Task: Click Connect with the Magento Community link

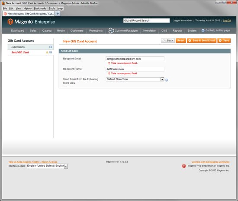Action: 211,162
